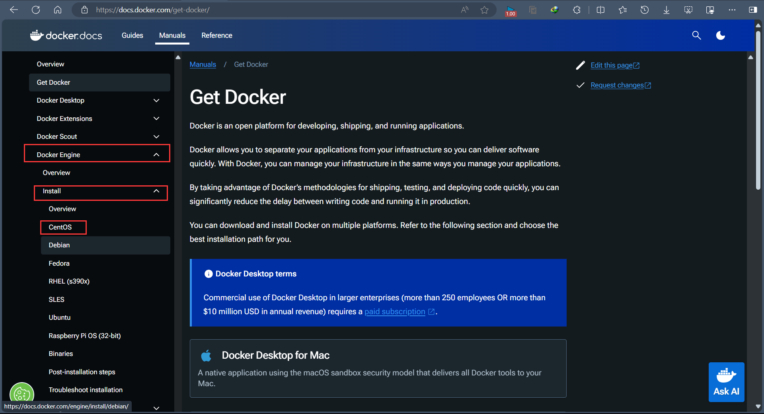764x414 pixels.
Task: Select Get Docker in sidebar
Action: coord(99,82)
